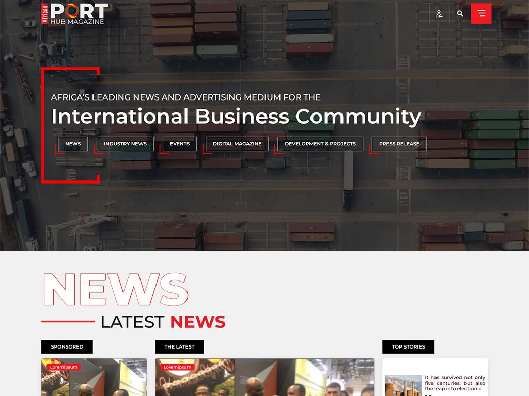Navigate to DEVELOPMENT & PROJECTS
The height and width of the screenshot is (396, 529).
[x=321, y=144]
